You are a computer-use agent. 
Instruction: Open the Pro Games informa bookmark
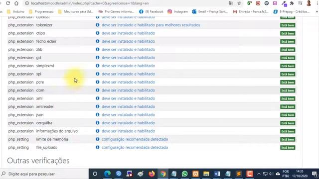[x=116, y=11]
